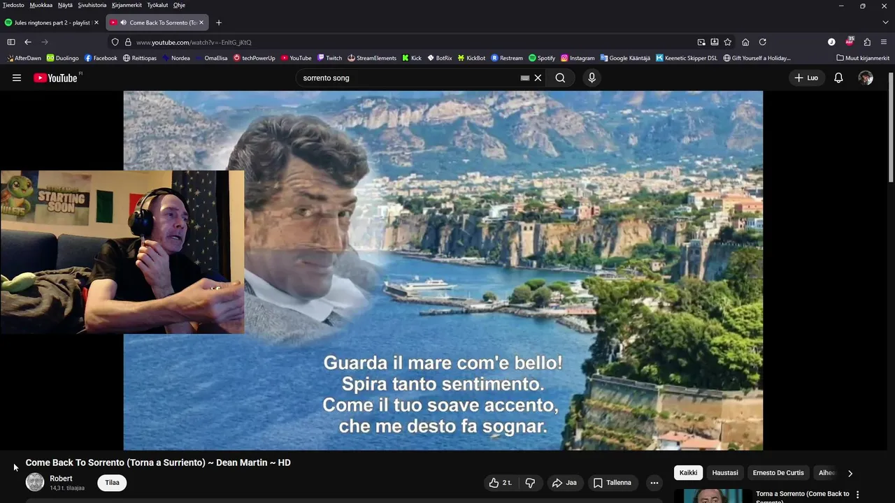
Task: Mute the tab via its speaker icon
Action: (x=123, y=22)
